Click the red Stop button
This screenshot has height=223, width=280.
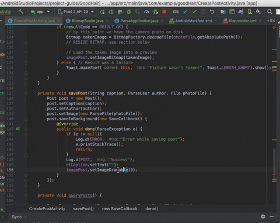(x=164, y=12)
